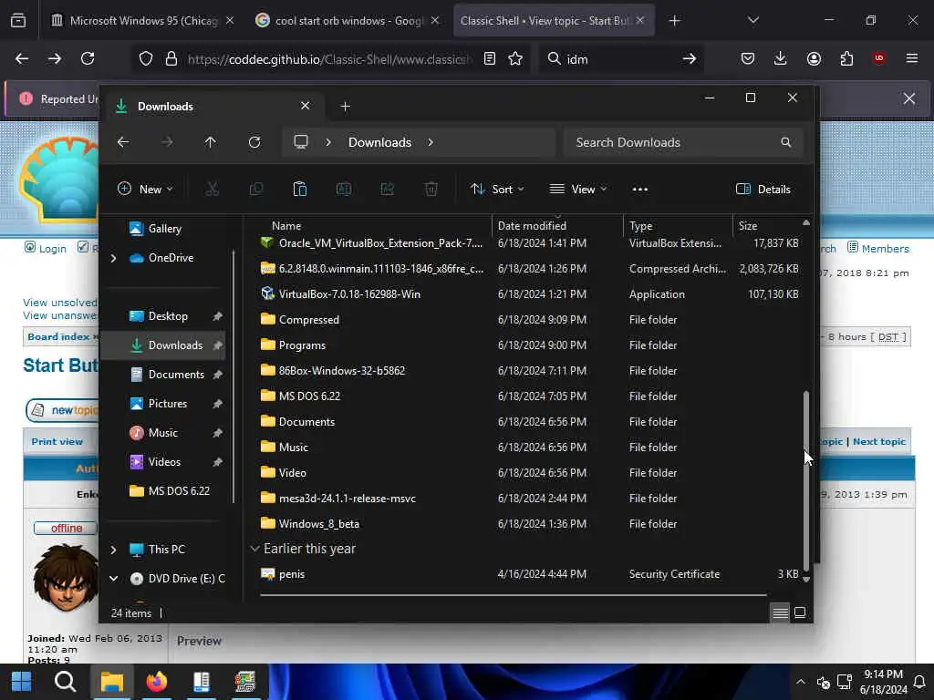Refresh the Downloads folder view
This screenshot has height=700, width=934.
pos(254,142)
